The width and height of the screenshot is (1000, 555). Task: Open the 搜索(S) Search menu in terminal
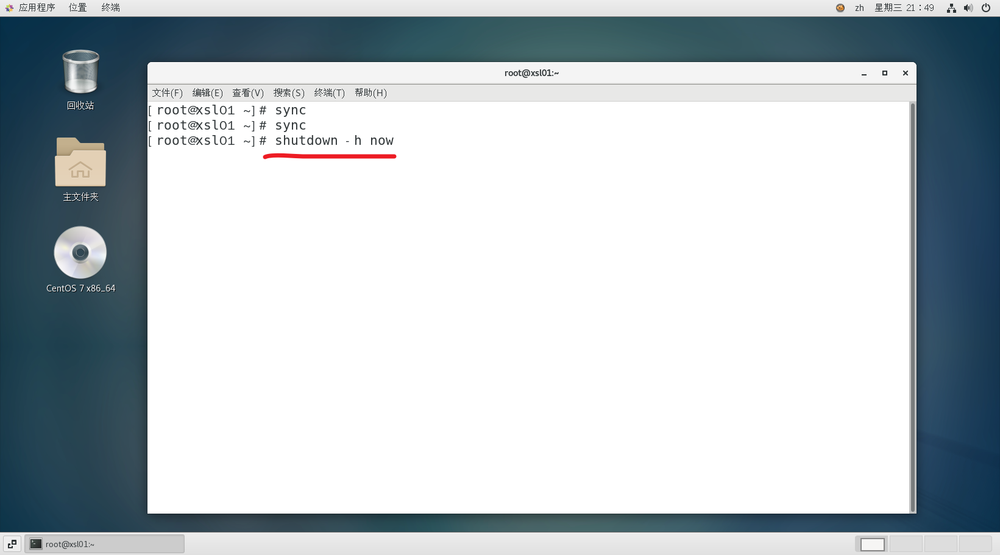pyautogui.click(x=289, y=93)
